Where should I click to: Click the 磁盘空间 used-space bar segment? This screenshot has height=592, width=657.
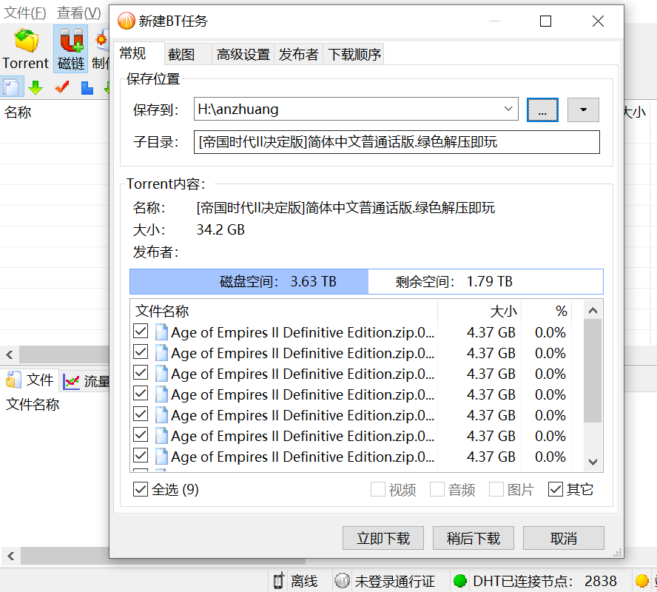249,281
